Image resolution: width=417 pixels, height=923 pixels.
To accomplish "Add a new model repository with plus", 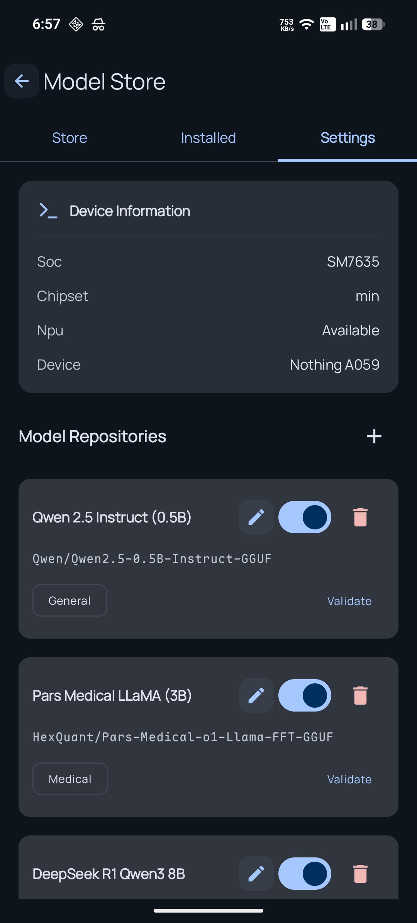I will tap(374, 436).
